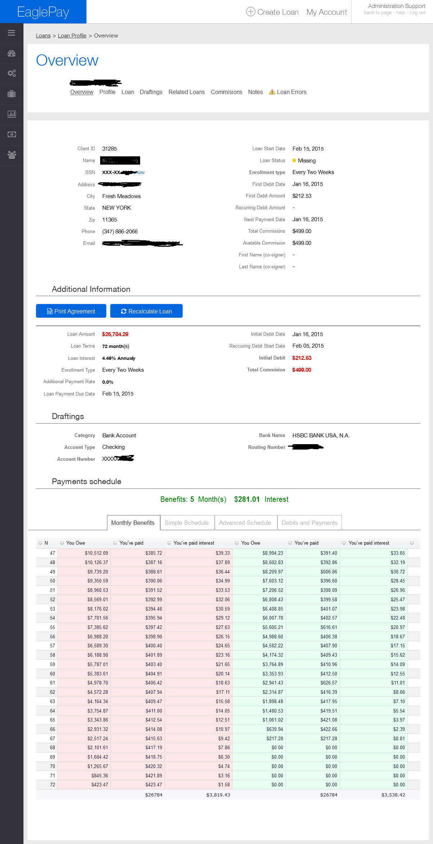Screen dimensions: 433x844
Task: Click the money bill sidebar icon
Action: coord(12,134)
